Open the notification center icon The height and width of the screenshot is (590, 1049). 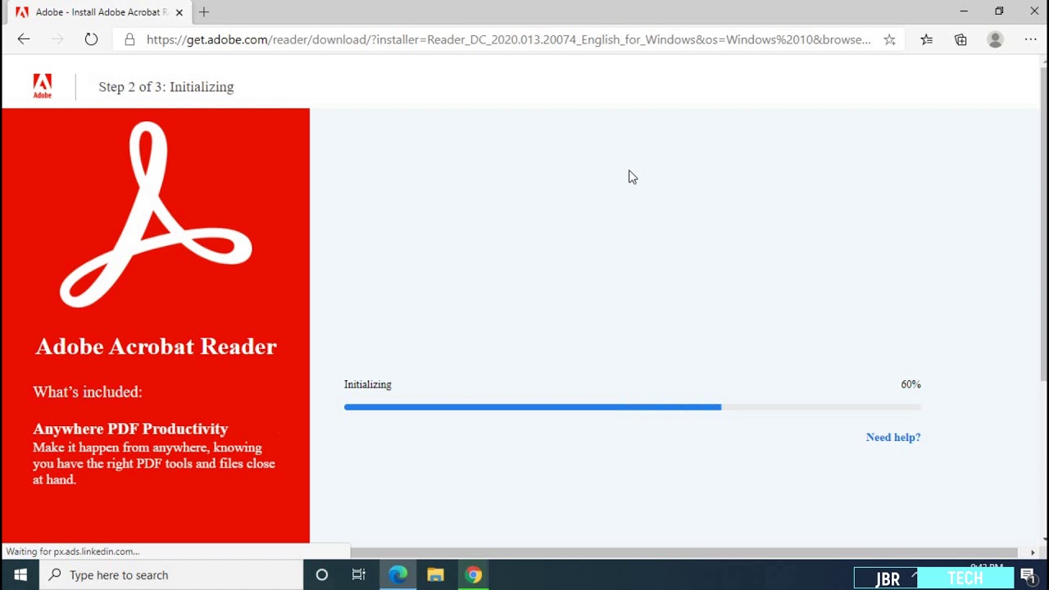(x=1029, y=576)
